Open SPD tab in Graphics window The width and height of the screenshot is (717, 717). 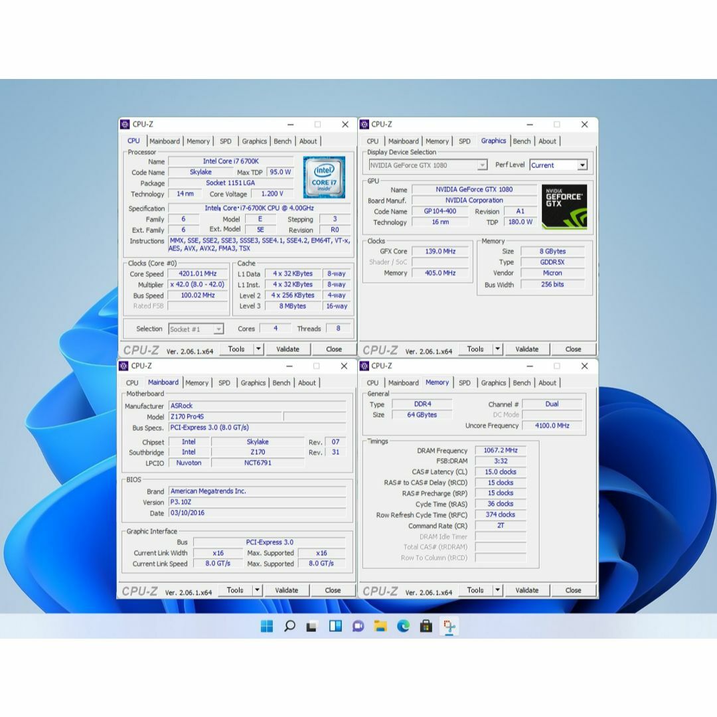pyautogui.click(x=465, y=141)
